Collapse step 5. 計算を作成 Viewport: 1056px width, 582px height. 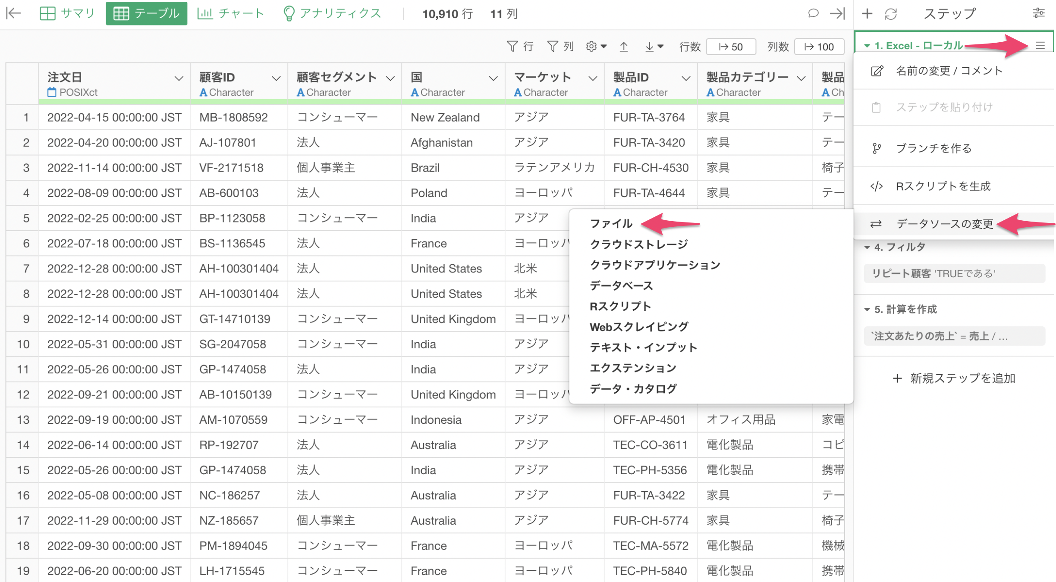[867, 309]
